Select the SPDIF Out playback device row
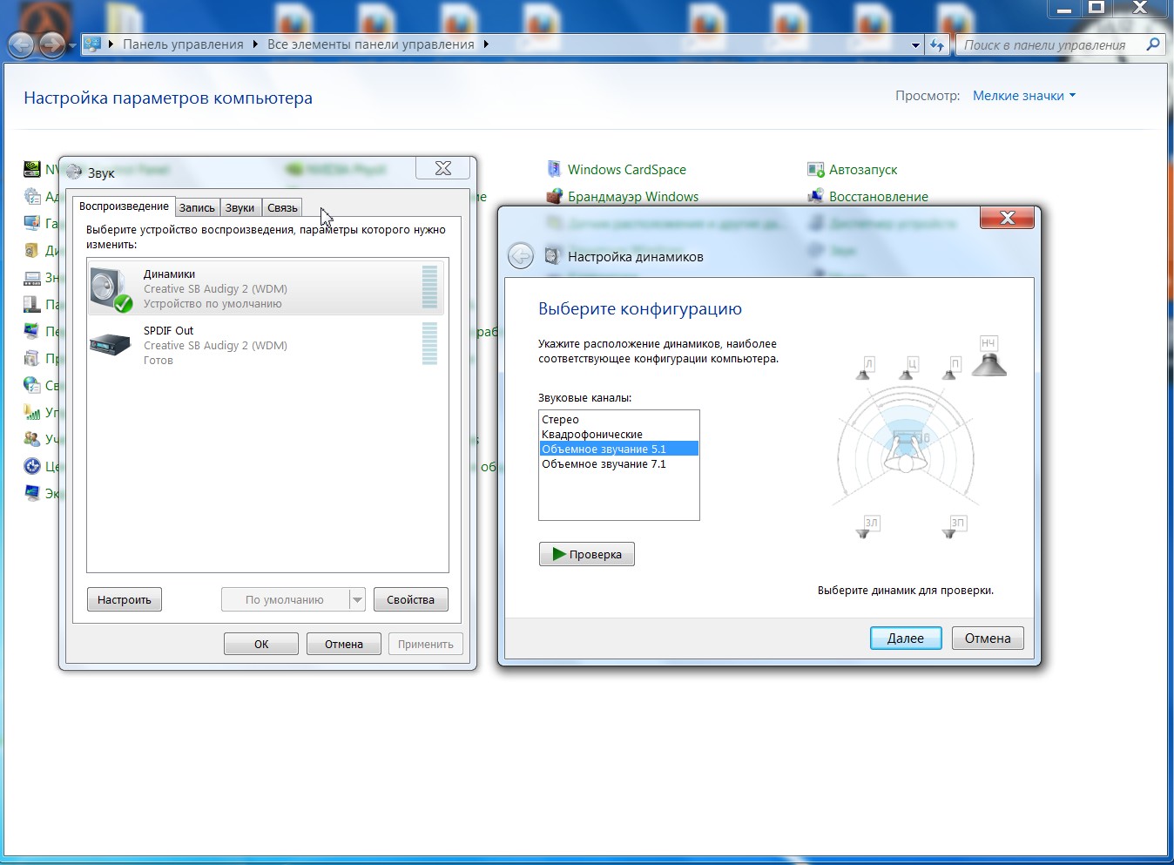Screen dimensions: 1174x865 267,345
